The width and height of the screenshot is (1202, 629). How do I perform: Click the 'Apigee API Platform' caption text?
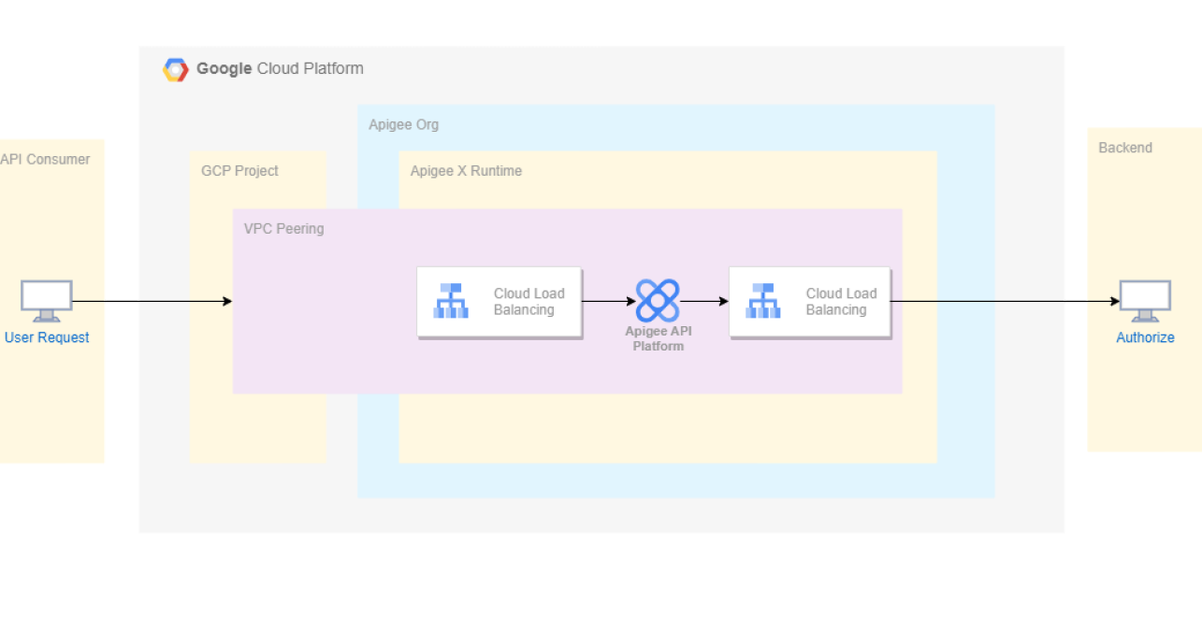(658, 338)
